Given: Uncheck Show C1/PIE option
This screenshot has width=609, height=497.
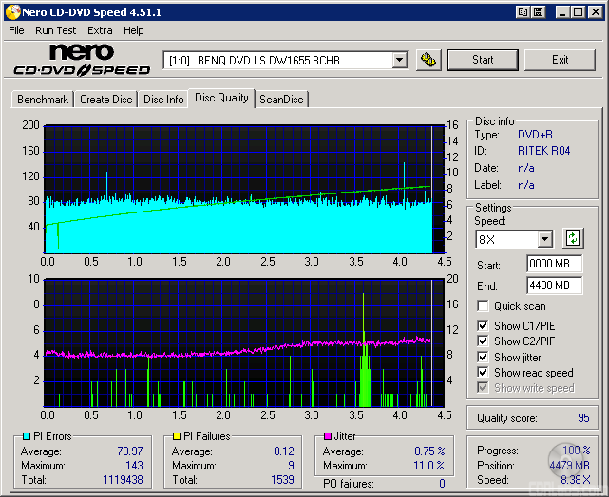Looking at the screenshot, I should (x=483, y=326).
